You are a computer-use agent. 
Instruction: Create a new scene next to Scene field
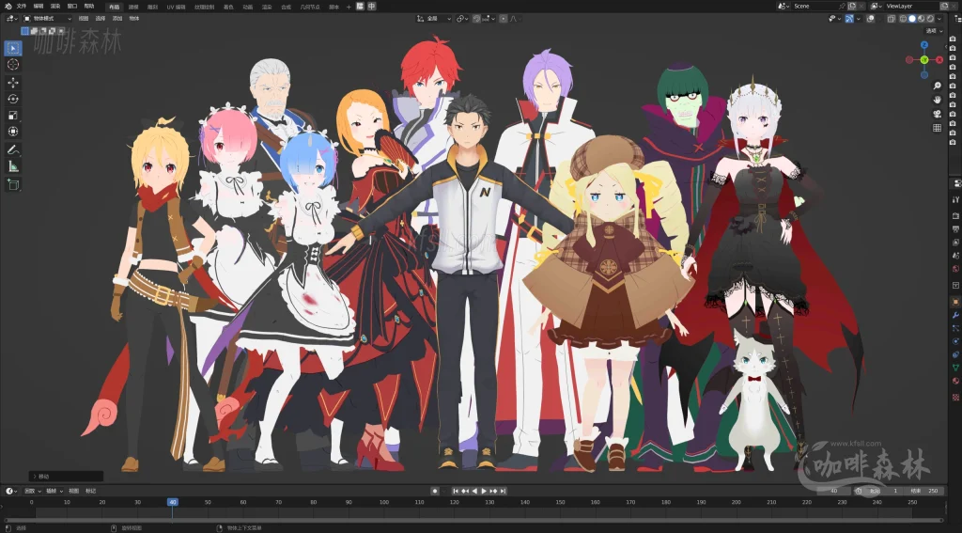click(x=852, y=7)
